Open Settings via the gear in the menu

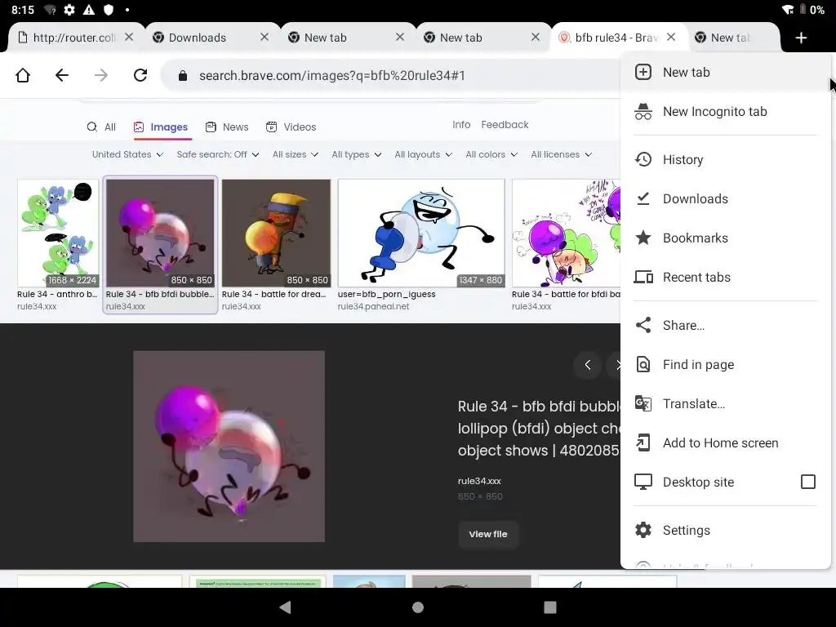point(643,530)
